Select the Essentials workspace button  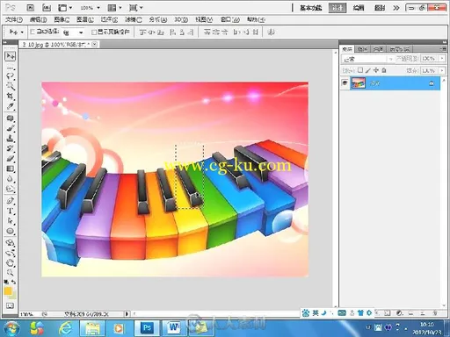point(311,8)
